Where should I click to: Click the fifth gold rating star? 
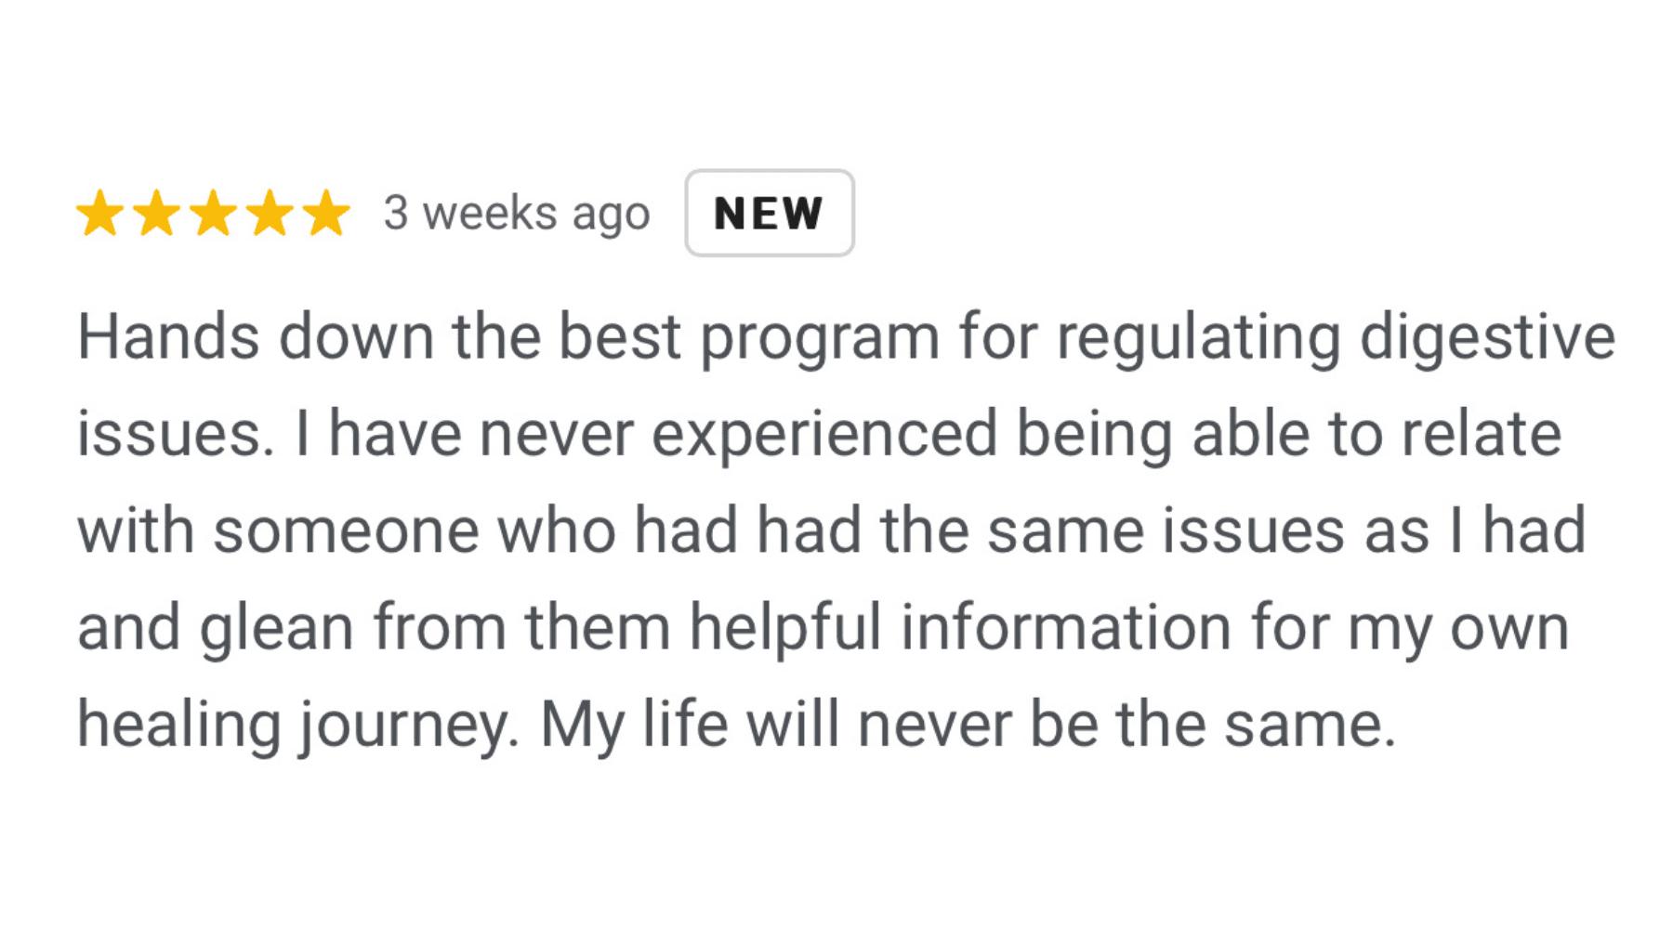coord(326,213)
